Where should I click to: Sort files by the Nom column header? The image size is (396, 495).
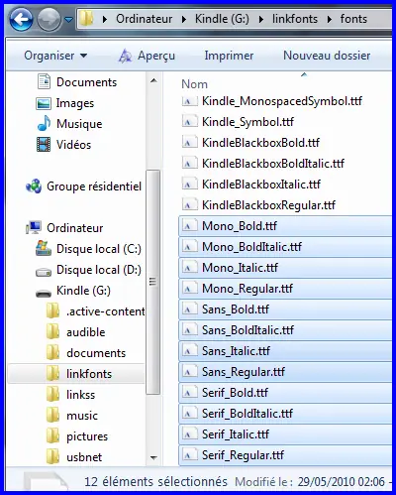pos(194,84)
